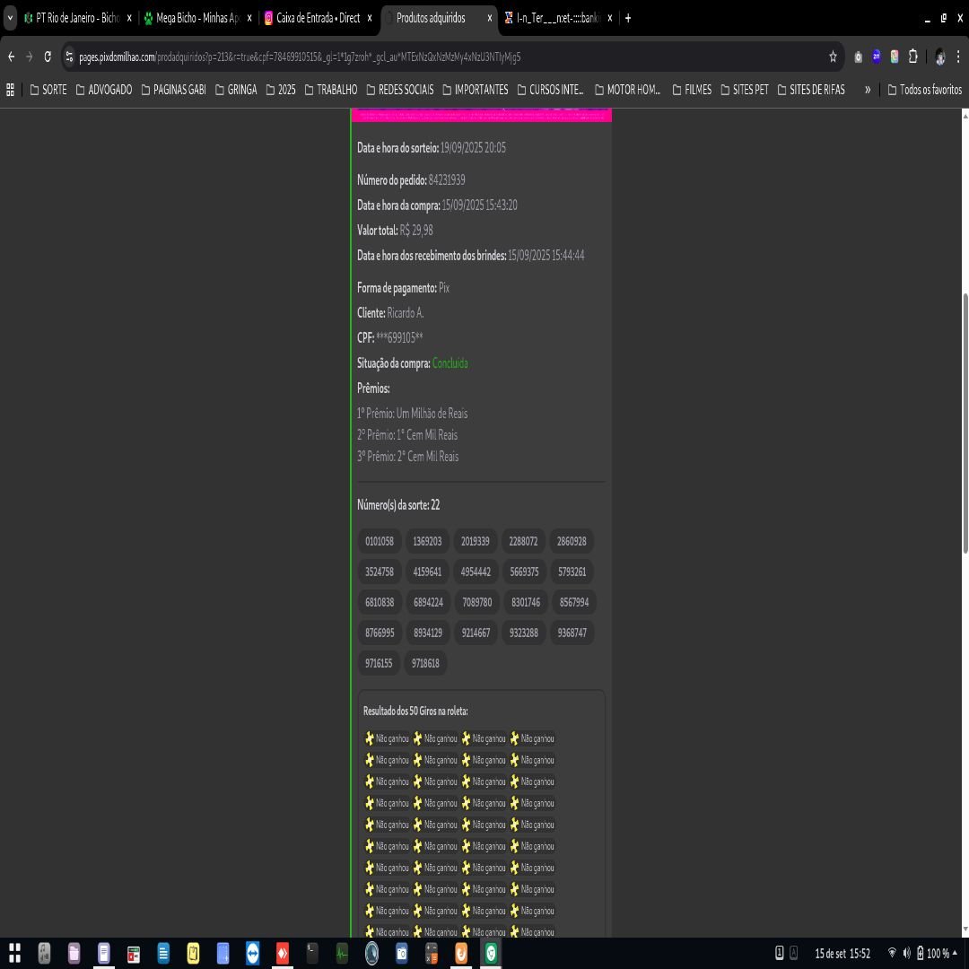Click lucky number 9718618 chip
The image size is (969, 969).
425,664
